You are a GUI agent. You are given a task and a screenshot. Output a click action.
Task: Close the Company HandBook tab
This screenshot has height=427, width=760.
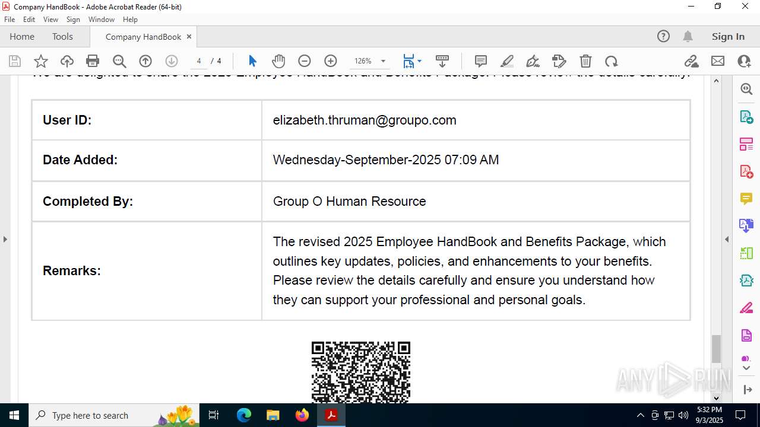click(x=189, y=36)
